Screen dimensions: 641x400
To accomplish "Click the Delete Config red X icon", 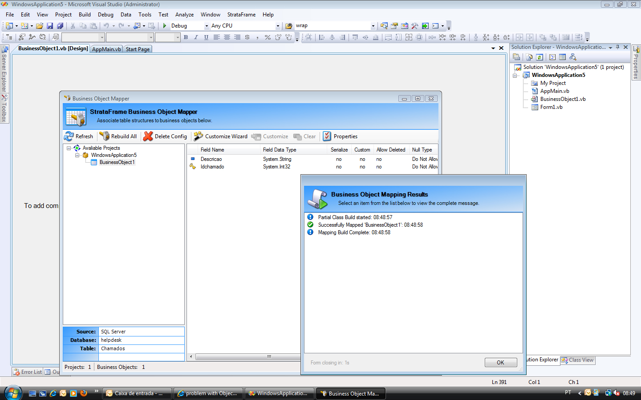I will point(148,136).
